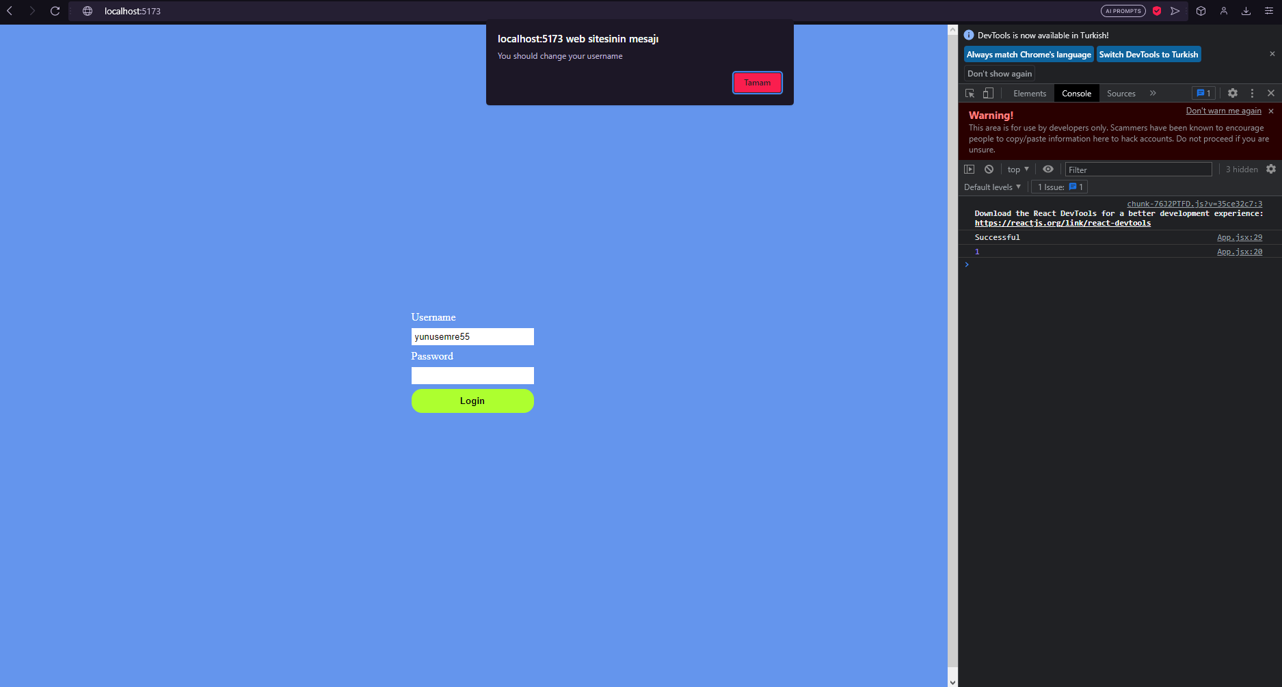Confirm the alert with Tamam button
Screen dimensions: 1282x687
758,83
